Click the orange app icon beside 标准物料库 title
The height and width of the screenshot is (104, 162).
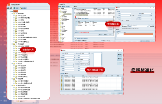point(9,4)
